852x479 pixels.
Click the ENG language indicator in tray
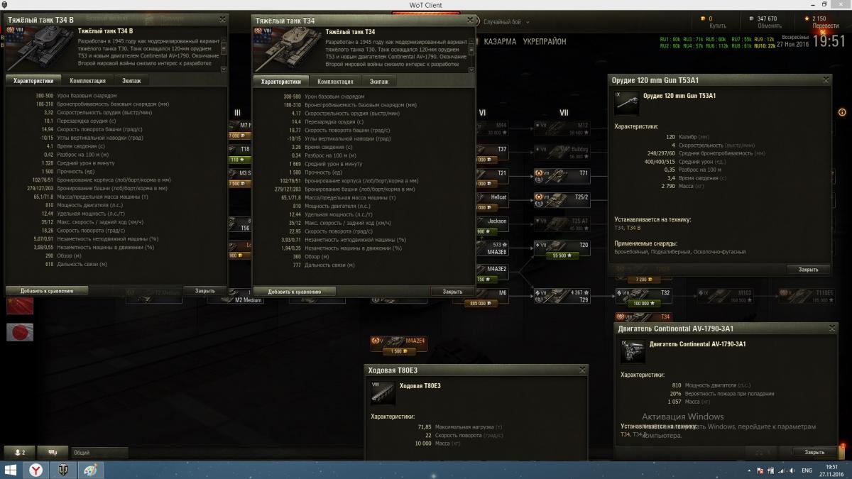(807, 470)
